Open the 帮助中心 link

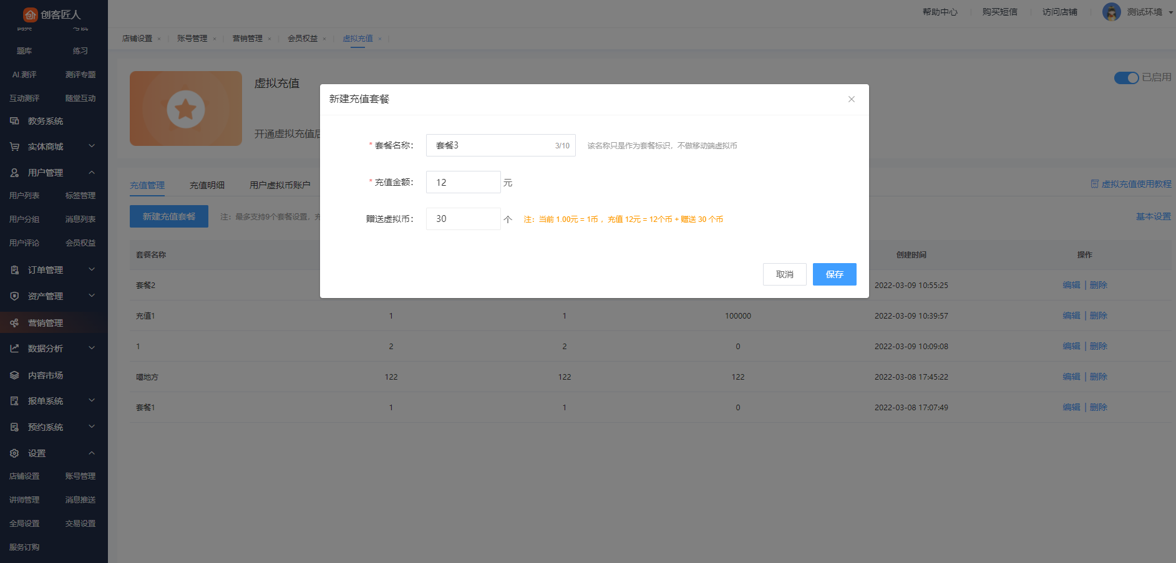940,12
